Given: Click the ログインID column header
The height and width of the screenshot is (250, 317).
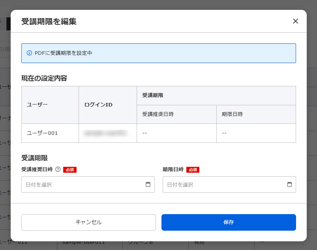Looking at the screenshot, I should (x=98, y=105).
